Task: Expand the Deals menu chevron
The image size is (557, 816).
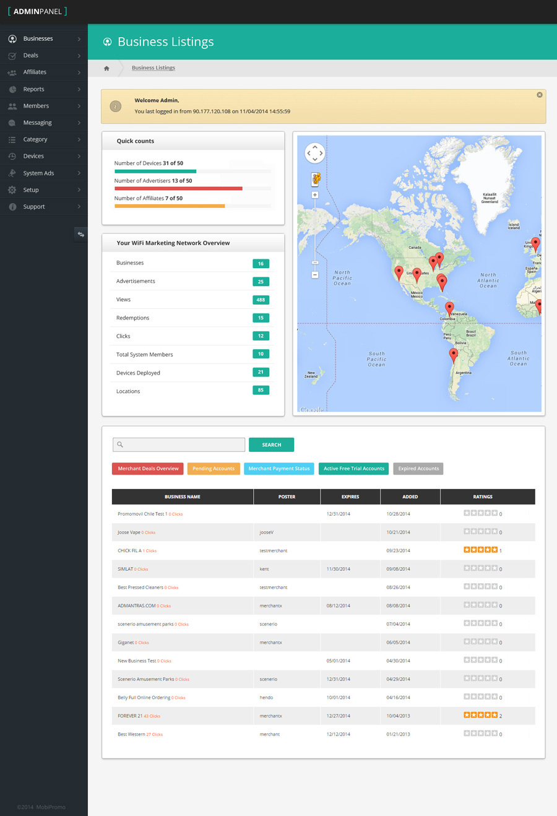Action: 79,56
